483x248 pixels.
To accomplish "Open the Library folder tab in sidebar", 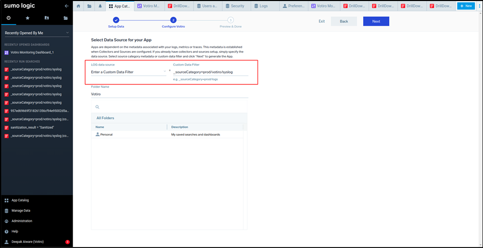I will click(66, 18).
